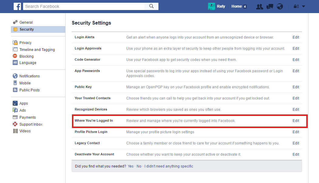Image resolution: width=319 pixels, height=183 pixels.
Task: Click the Language sidebar icon
Action: [15, 63]
